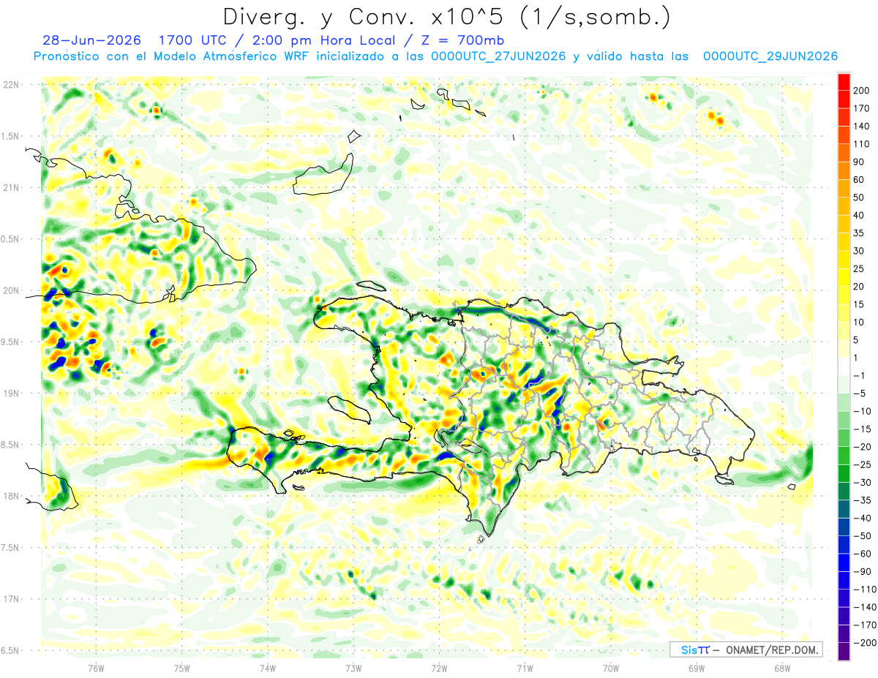878x678 pixels.
Task: Click the "SisPI - ONAMET/REP.DOM." credit box
Action: pos(746,649)
